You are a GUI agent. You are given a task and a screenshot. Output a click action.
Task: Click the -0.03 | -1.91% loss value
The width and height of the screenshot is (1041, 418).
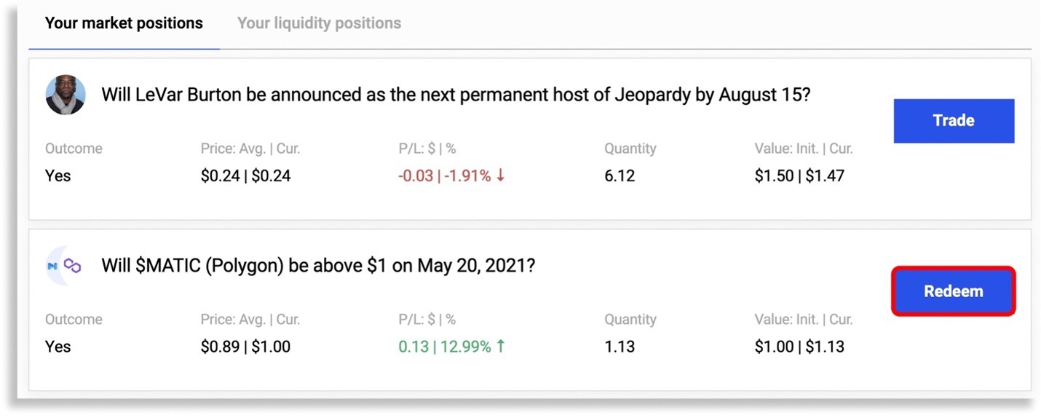444,176
